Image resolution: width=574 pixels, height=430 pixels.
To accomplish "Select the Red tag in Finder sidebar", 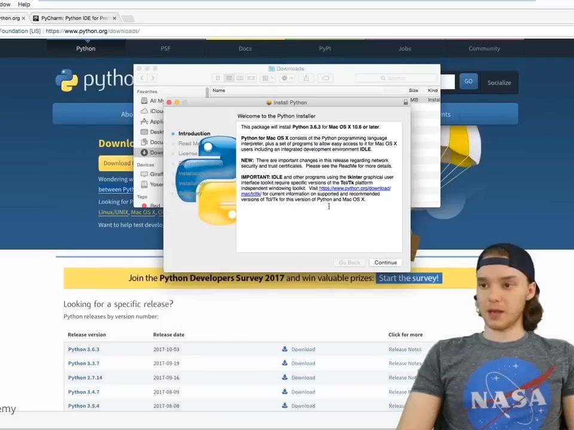I will coord(151,205).
